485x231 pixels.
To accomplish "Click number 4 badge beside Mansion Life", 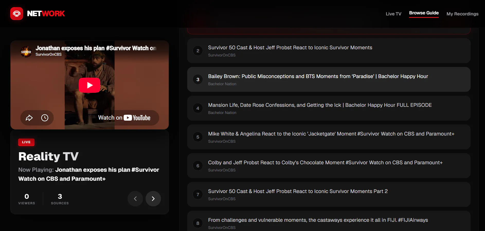I will pos(198,108).
